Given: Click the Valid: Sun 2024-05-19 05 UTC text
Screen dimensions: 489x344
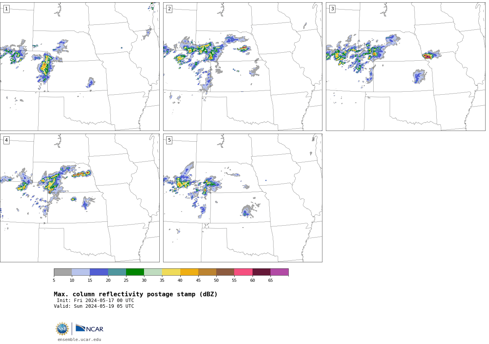Looking at the screenshot, I should point(94,306).
